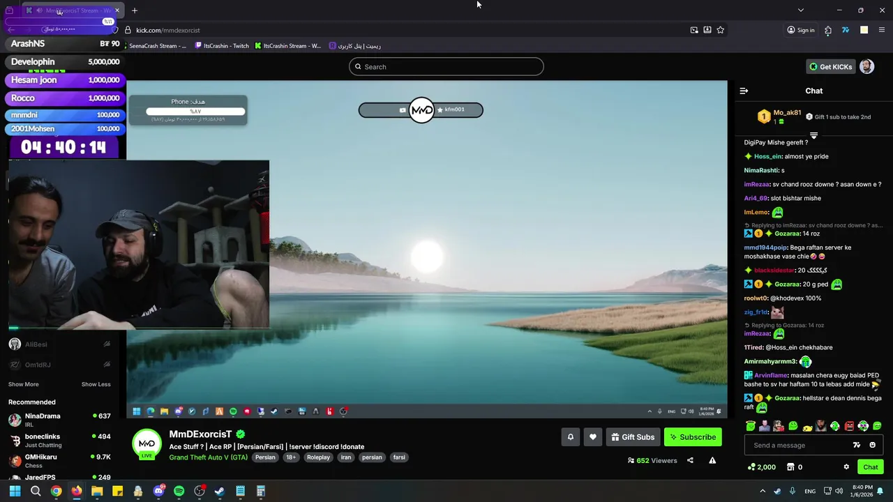Open the share stream icon
The image size is (893, 502).
pyautogui.click(x=690, y=460)
